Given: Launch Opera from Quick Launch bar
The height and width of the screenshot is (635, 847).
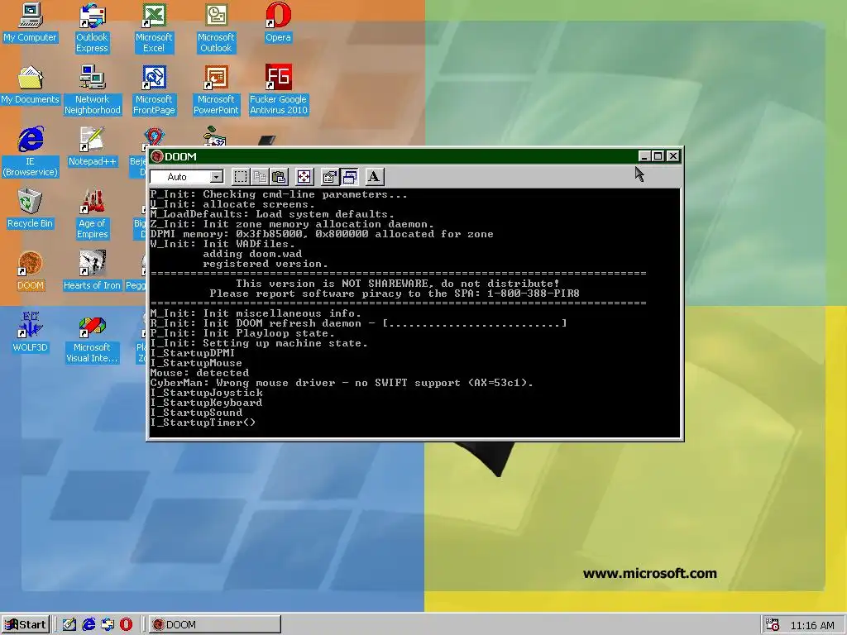Looking at the screenshot, I should [x=126, y=625].
